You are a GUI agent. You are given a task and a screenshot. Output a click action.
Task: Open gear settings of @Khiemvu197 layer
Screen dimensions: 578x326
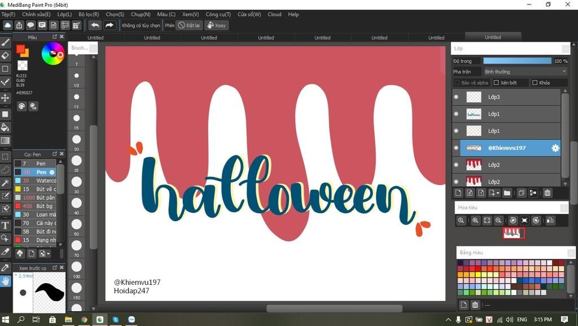(x=555, y=148)
